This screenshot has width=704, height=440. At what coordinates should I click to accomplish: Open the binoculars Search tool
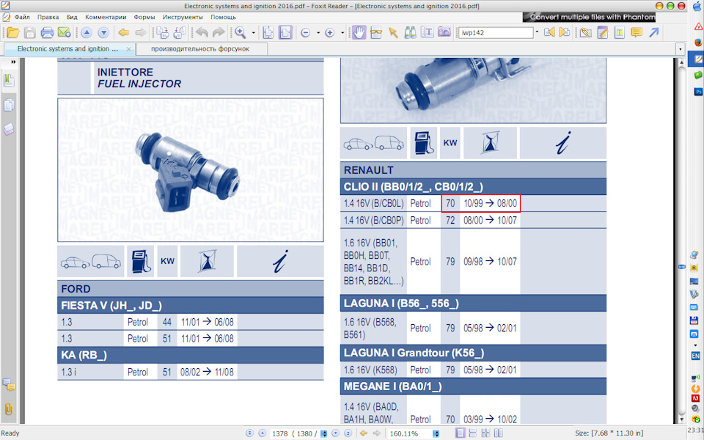coord(411,33)
